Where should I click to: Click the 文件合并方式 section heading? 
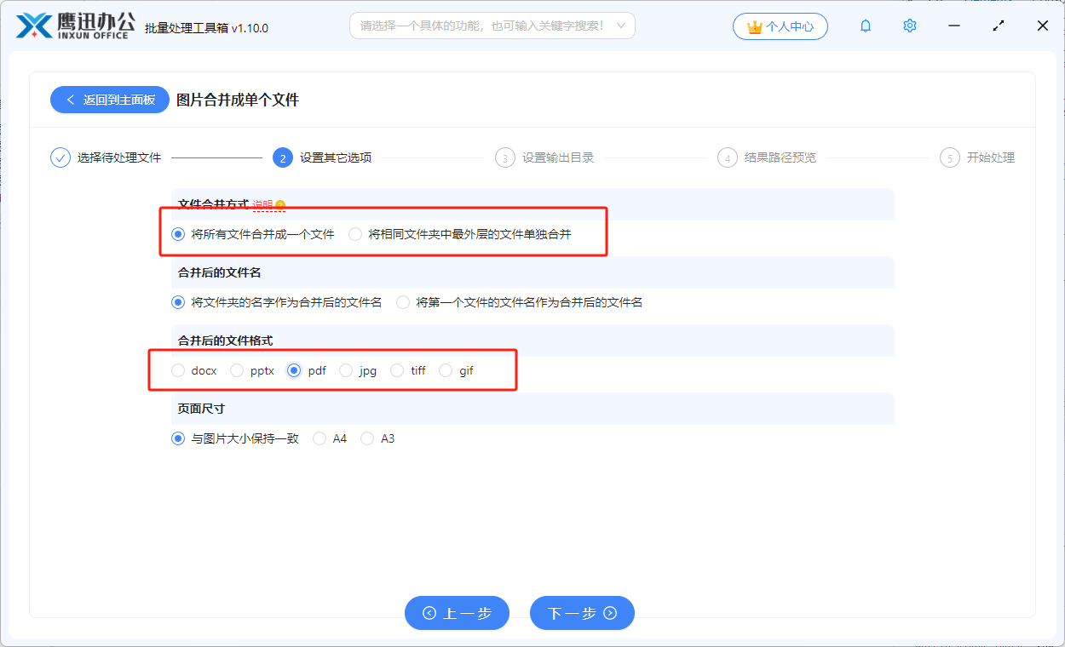tap(213, 204)
